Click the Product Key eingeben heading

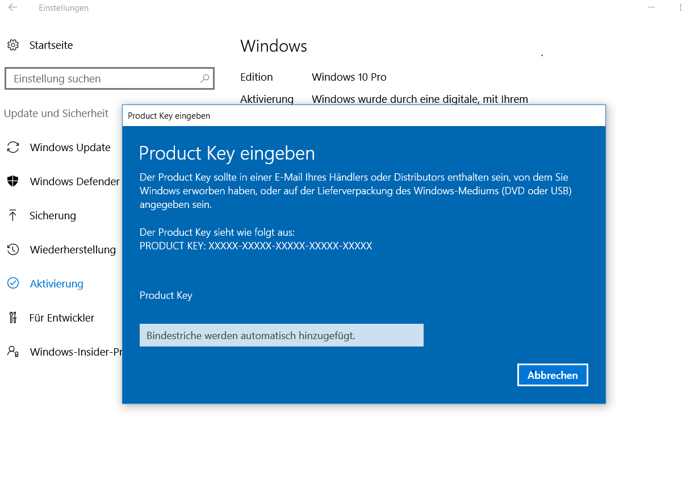tap(227, 153)
